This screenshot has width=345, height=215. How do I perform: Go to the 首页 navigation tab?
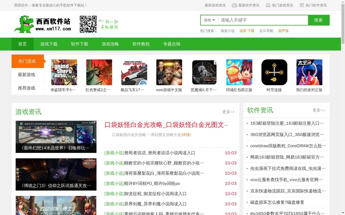(23, 44)
